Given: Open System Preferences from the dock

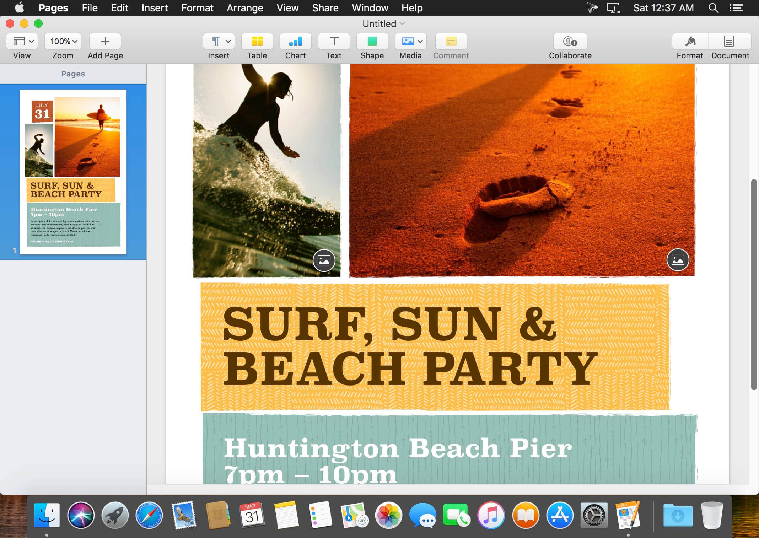Looking at the screenshot, I should [x=594, y=515].
